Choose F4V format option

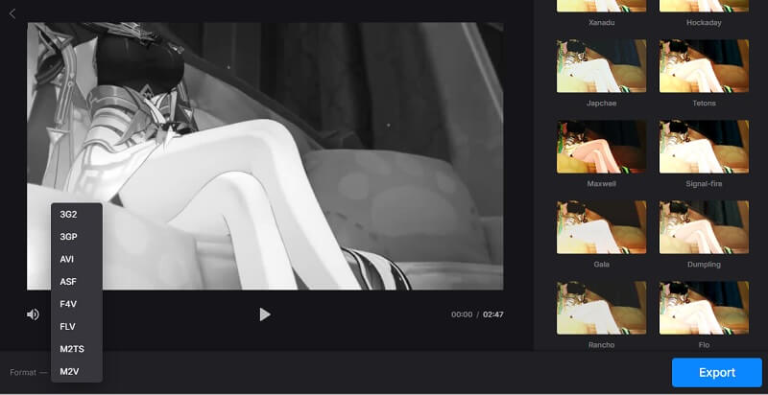67,304
